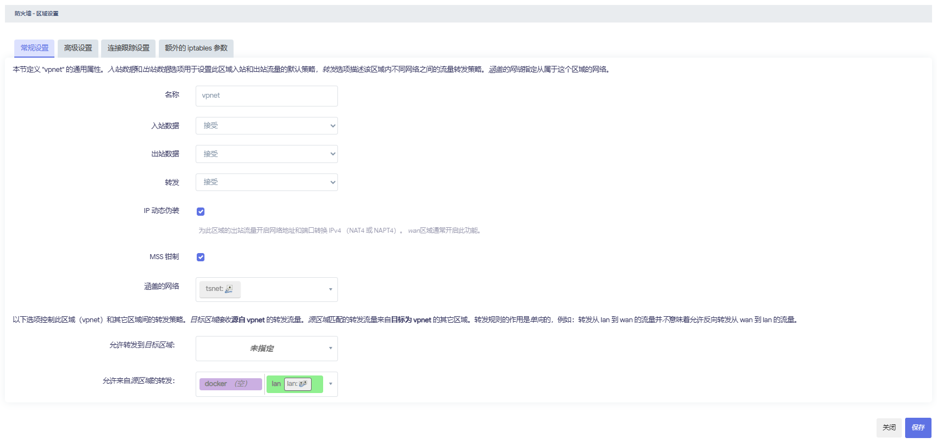
Task: Select the green lan zone badge
Action: coord(295,384)
